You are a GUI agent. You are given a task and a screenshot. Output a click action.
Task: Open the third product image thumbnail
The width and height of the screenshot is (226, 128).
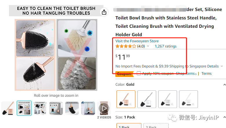40,108
